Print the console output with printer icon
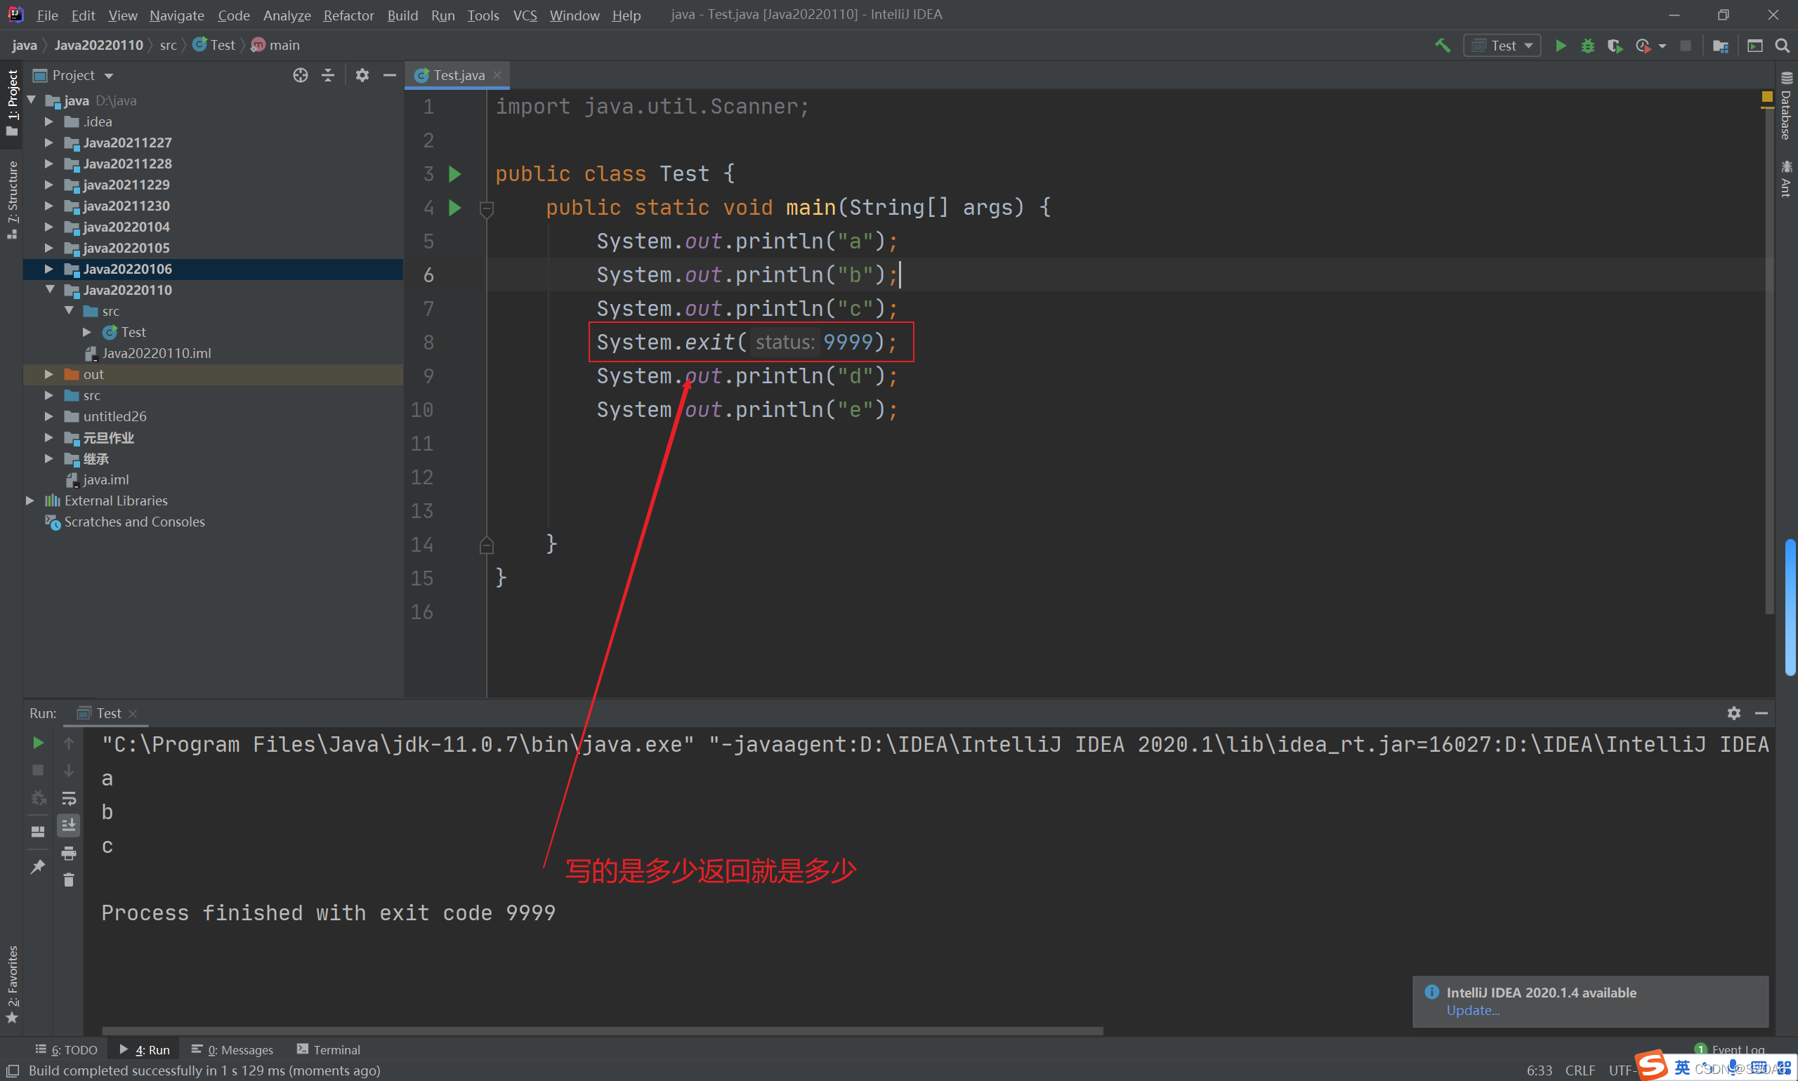This screenshot has width=1798, height=1081. point(69,853)
